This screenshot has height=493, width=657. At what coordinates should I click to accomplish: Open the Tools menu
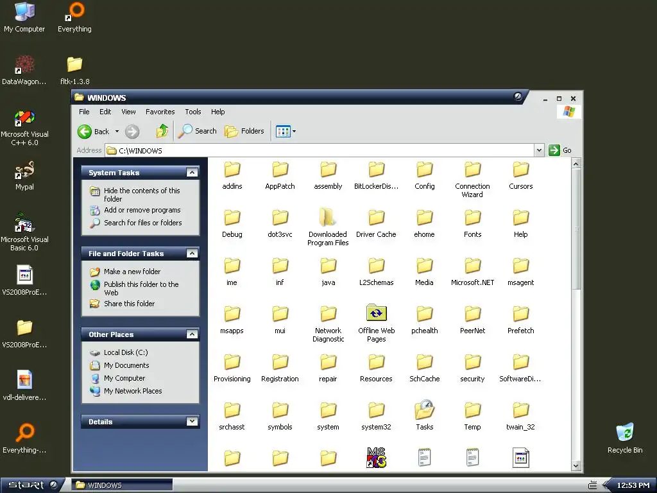(193, 112)
